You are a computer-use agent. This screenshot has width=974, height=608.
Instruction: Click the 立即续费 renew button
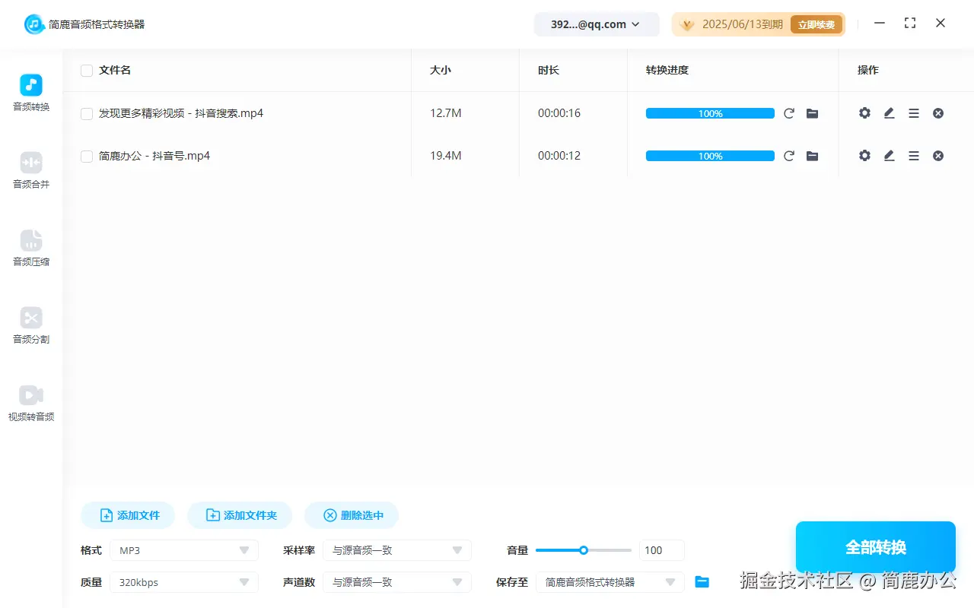coord(816,24)
